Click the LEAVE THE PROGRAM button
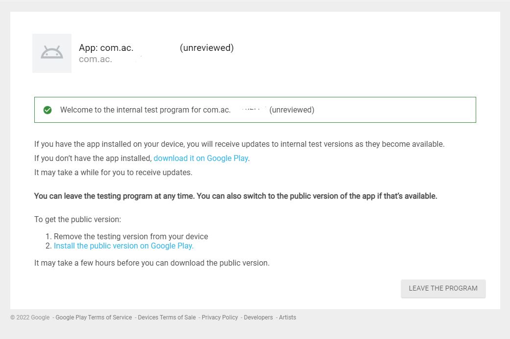 [443, 288]
